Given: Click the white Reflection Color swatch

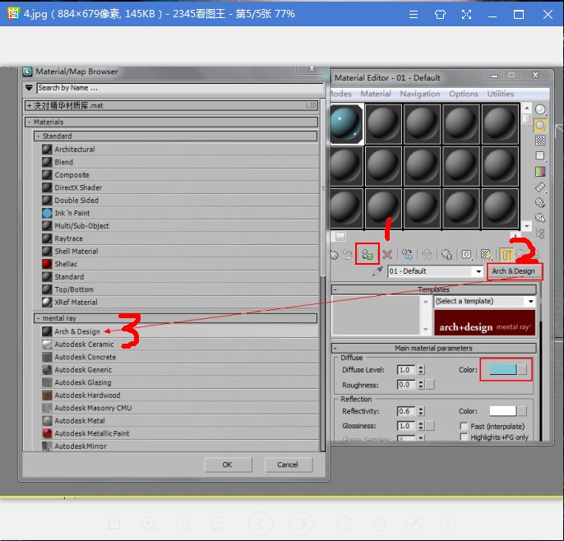Looking at the screenshot, I should [503, 411].
